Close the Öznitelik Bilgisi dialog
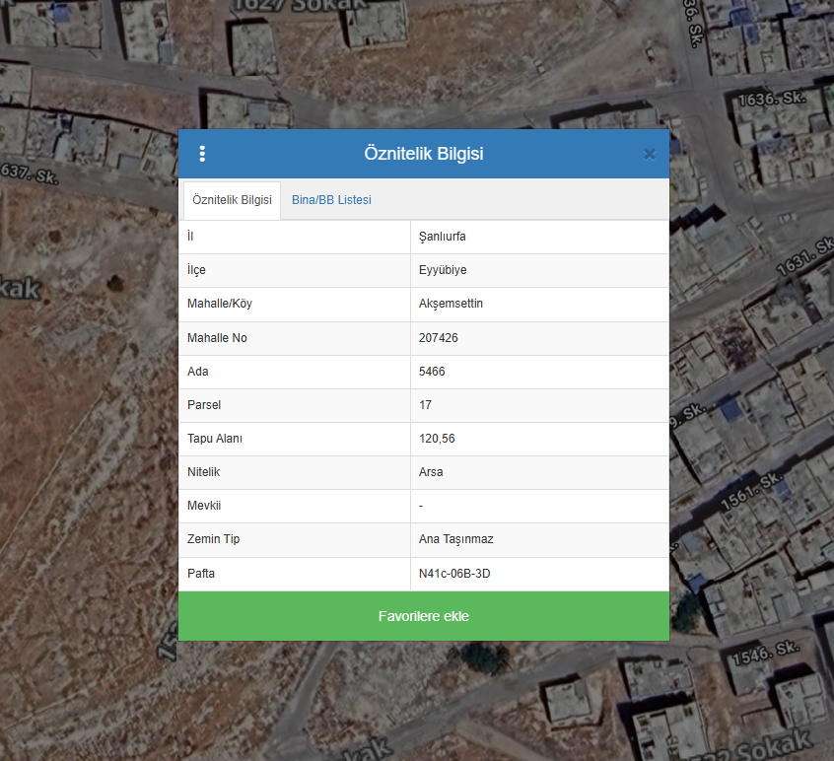Image resolution: width=834 pixels, height=761 pixels. (x=649, y=154)
